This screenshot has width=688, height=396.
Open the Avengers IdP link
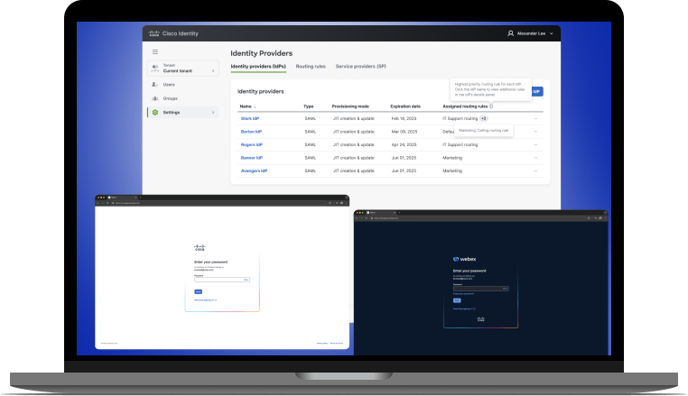(x=254, y=171)
